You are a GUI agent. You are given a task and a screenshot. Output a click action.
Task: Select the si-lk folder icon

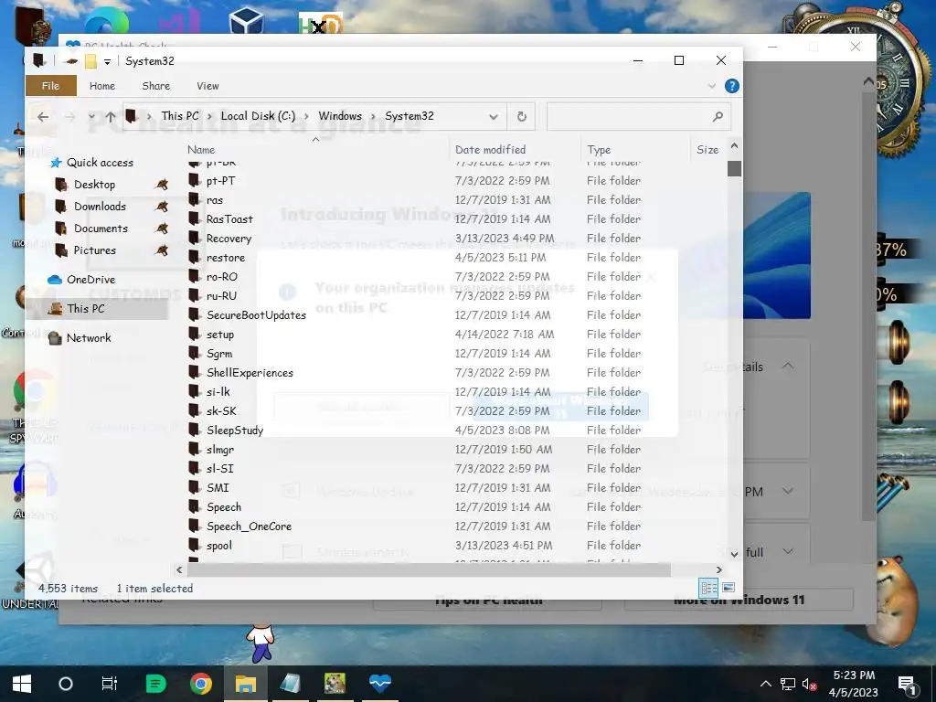point(194,391)
